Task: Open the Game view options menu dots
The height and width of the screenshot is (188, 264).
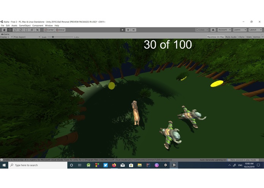Action: 262,34
